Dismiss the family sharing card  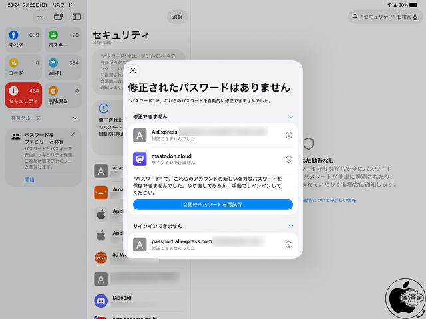73,134
